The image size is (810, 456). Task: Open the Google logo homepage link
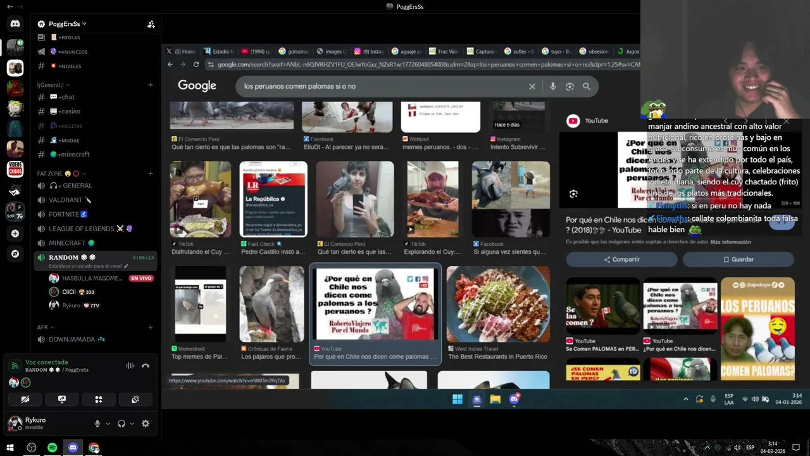[x=197, y=85]
